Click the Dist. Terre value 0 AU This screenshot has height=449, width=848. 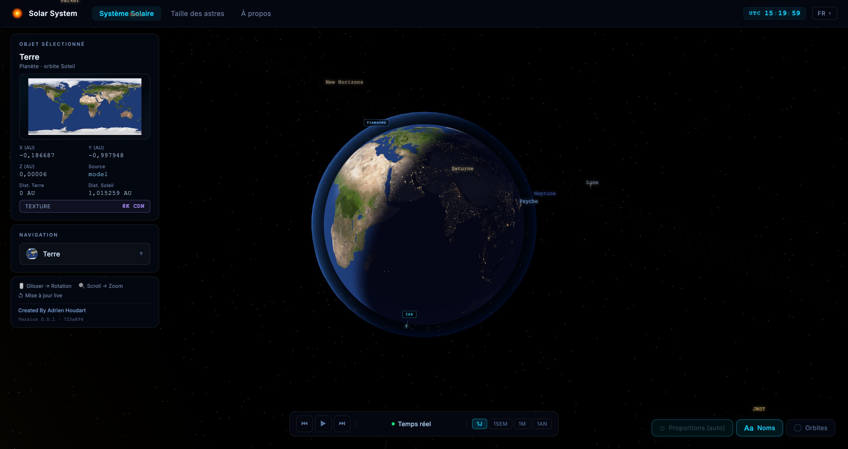point(27,193)
